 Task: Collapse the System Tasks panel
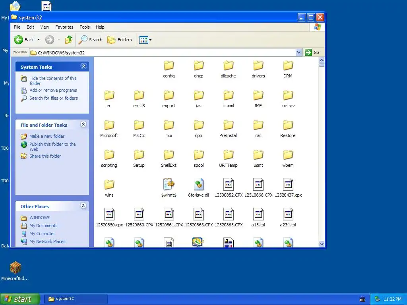pos(83,66)
